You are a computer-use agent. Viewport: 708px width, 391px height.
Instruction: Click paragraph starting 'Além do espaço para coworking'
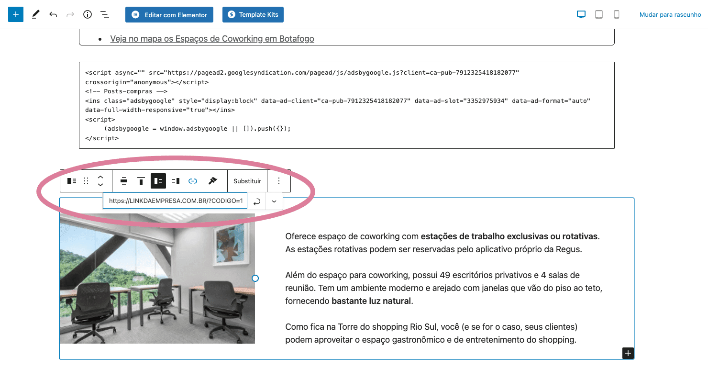point(443,288)
